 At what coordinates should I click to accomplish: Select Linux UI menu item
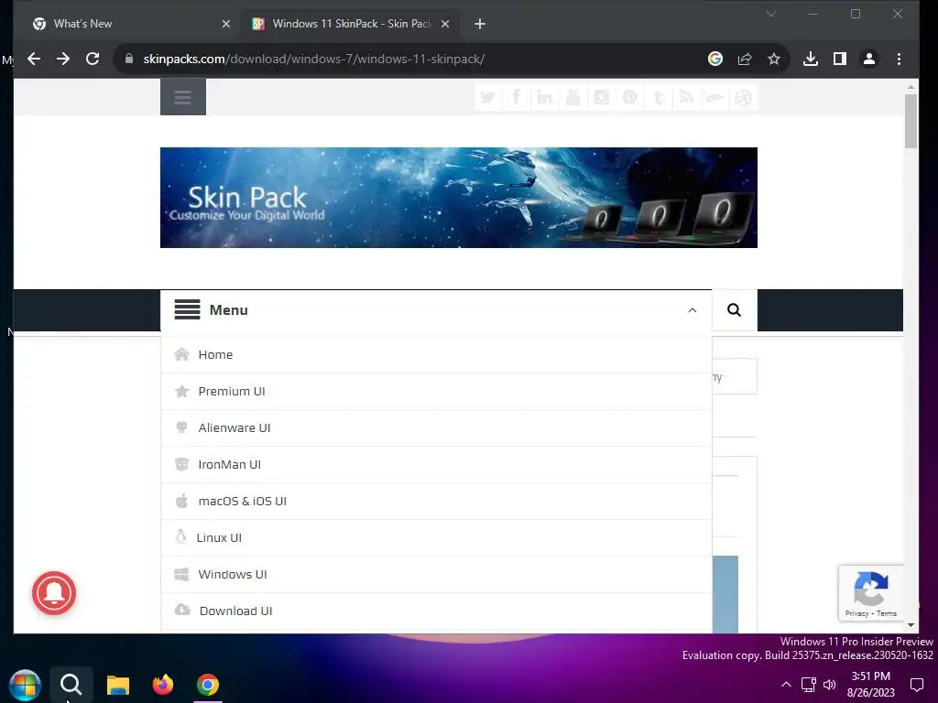(436, 537)
